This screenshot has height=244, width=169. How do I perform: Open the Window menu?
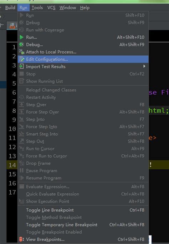pos(68,8)
